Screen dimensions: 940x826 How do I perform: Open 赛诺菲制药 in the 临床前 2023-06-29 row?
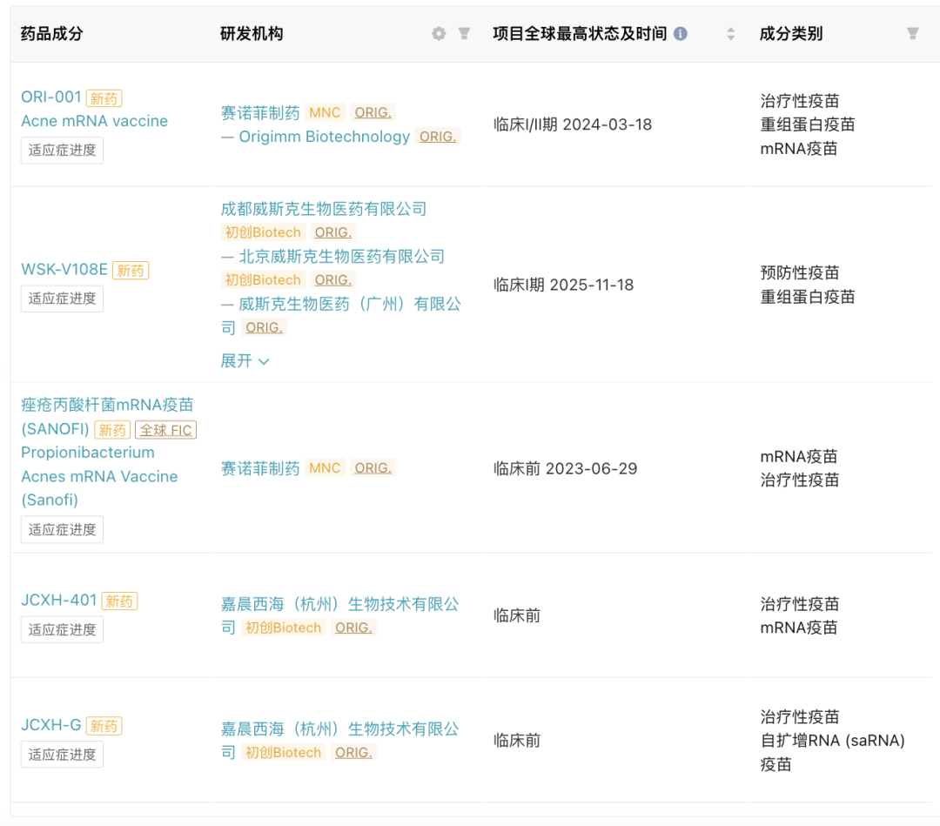click(x=260, y=468)
